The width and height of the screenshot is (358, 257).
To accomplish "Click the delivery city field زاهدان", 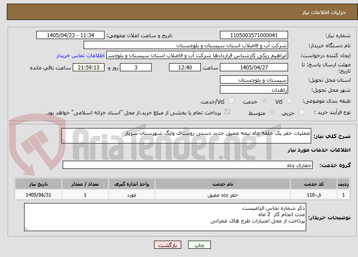I will [x=254, y=90].
